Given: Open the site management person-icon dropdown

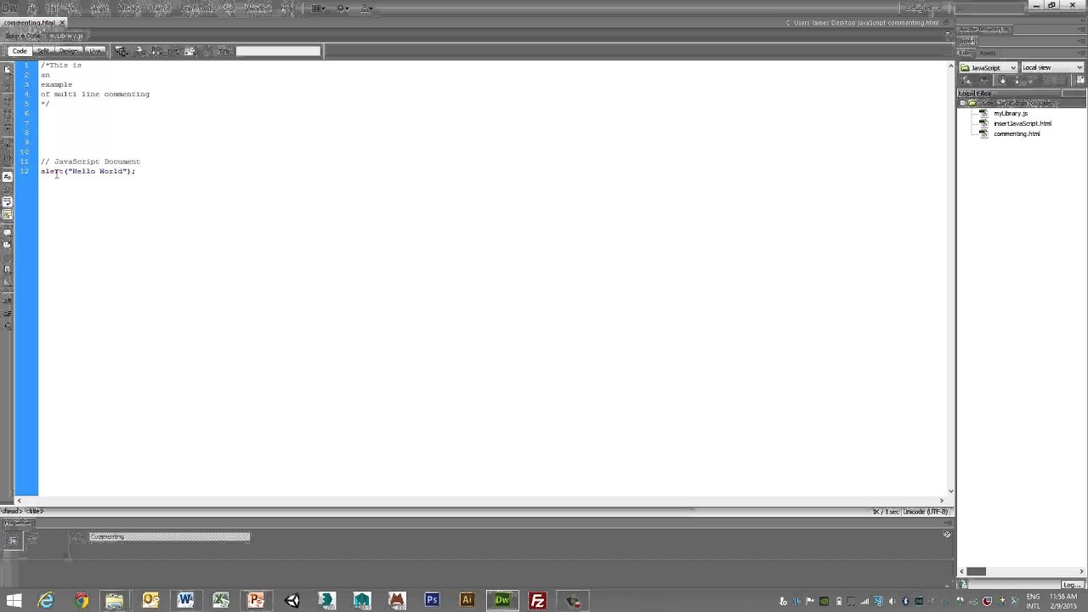Looking at the screenshot, I should click(x=366, y=8).
